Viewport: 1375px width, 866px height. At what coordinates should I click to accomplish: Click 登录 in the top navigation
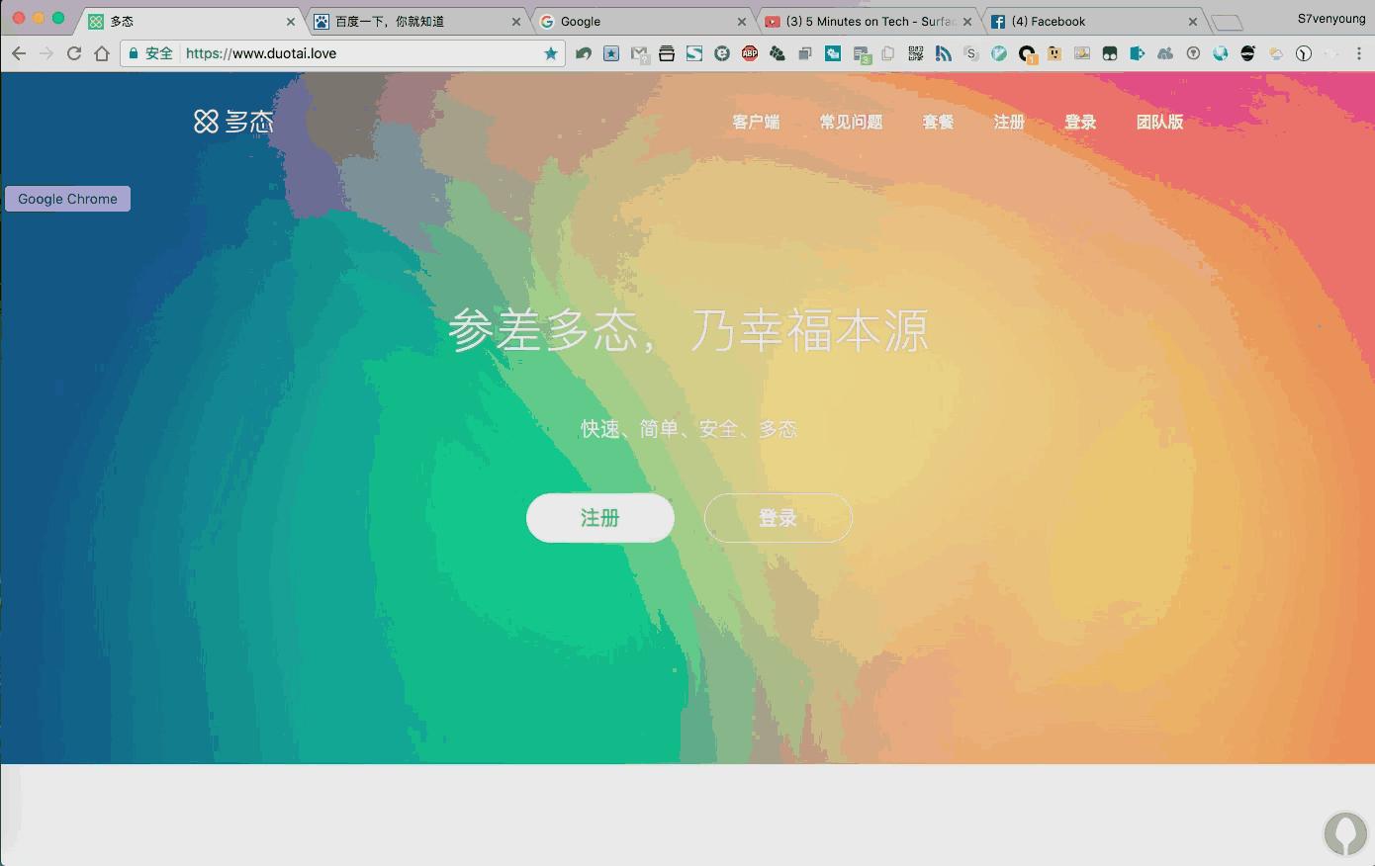coord(1080,122)
